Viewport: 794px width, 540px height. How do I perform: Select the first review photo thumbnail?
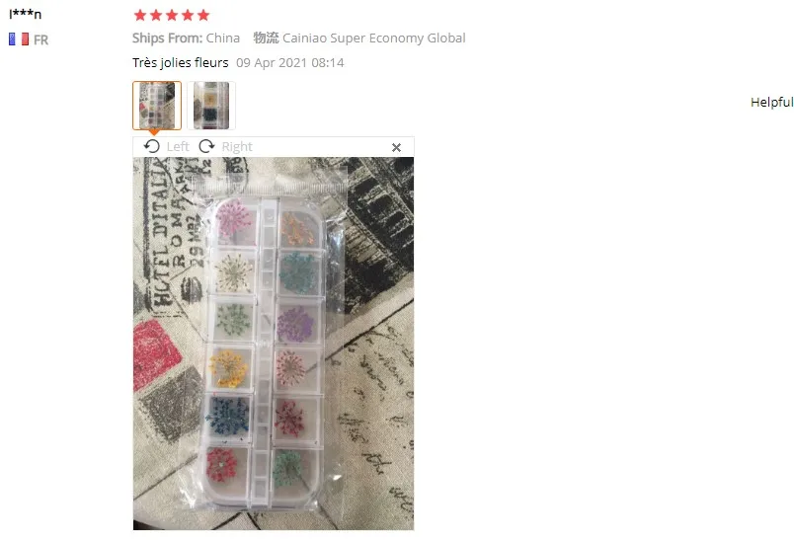point(157,106)
